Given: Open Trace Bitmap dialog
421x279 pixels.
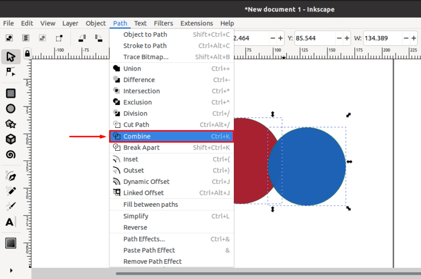Looking at the screenshot, I should [x=172, y=57].
